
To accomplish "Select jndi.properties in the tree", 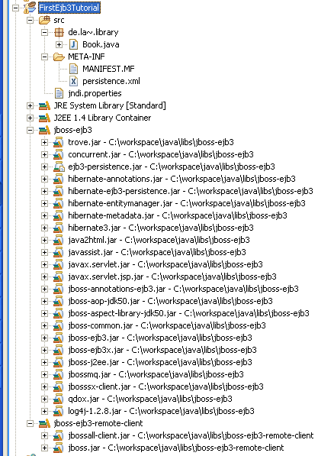I will point(95,93).
